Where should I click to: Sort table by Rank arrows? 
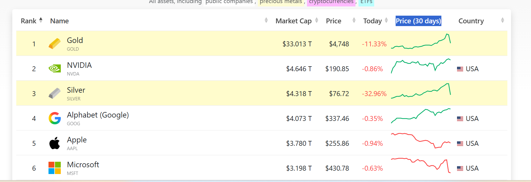41,20
